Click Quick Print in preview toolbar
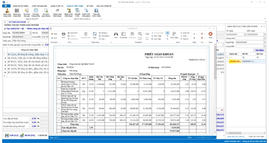The height and width of the screenshot is (143, 269). (74, 33)
